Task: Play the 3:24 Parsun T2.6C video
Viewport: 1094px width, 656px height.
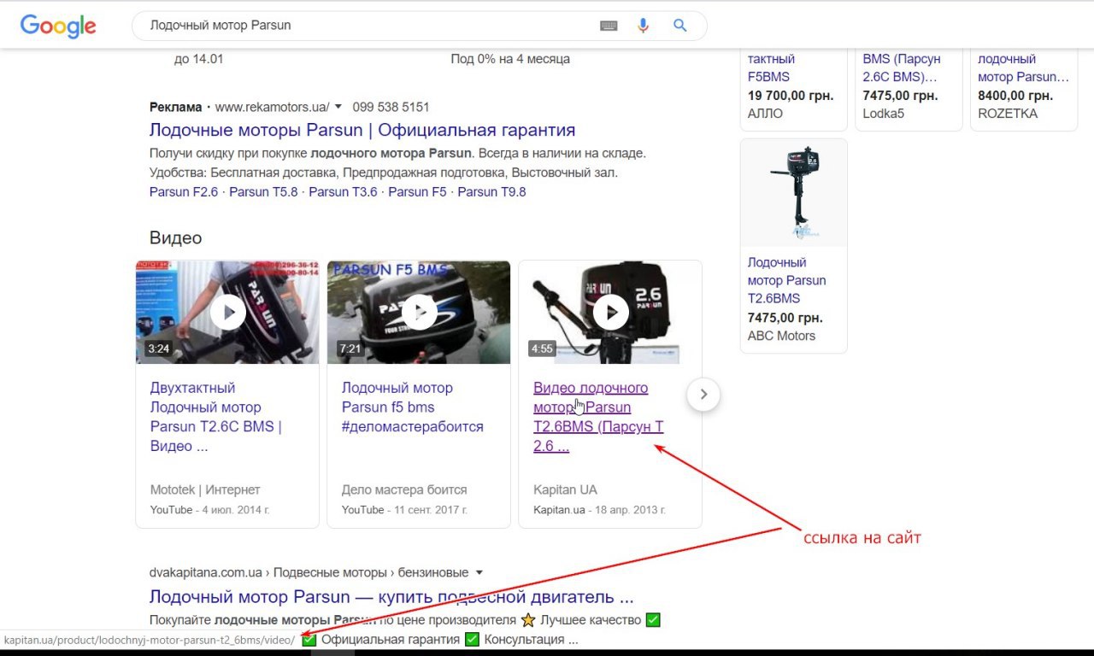Action: pos(228,312)
